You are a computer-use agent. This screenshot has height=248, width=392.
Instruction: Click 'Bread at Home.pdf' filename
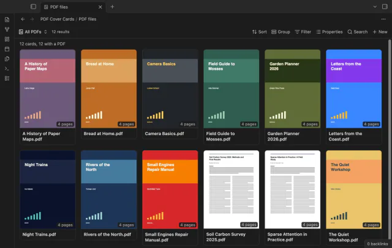pos(103,134)
